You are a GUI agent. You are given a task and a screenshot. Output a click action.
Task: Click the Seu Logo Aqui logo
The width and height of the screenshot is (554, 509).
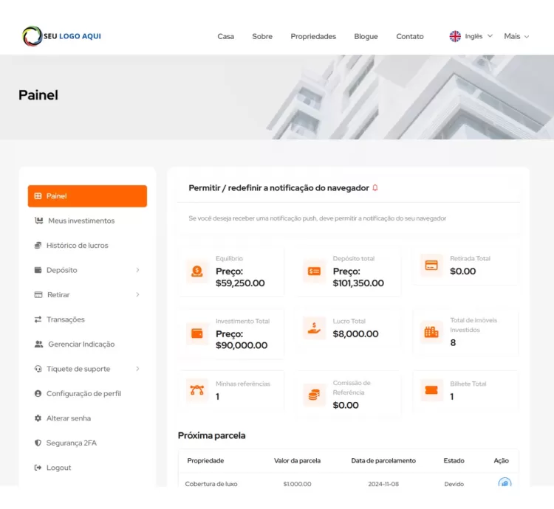(x=61, y=36)
